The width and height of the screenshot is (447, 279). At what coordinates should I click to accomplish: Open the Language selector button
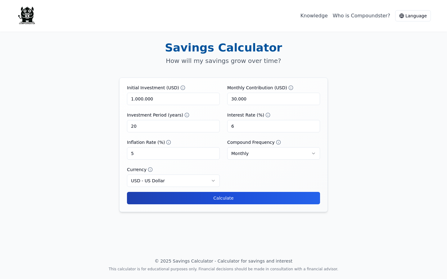(x=413, y=16)
